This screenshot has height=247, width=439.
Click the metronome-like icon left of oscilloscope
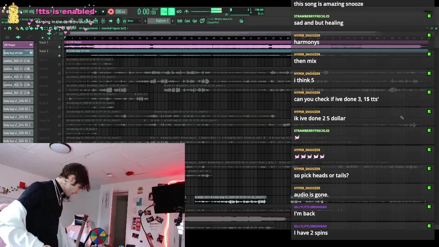tap(187, 11)
